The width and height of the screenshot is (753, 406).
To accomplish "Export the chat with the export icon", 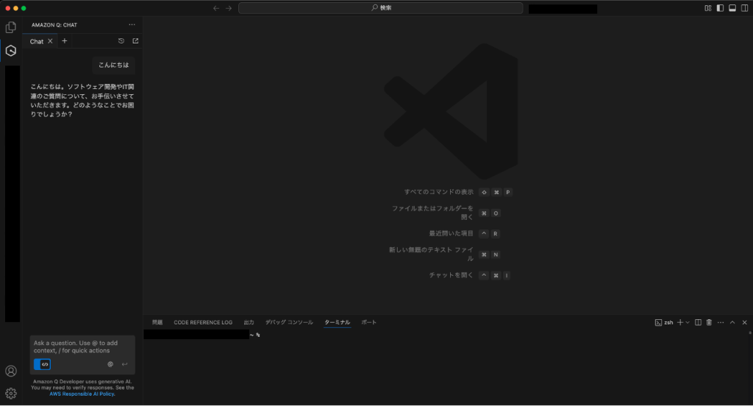I will coord(135,41).
